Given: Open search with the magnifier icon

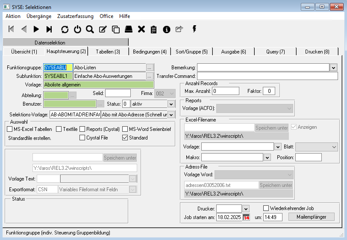Looking at the screenshot, I should tap(90, 29).
